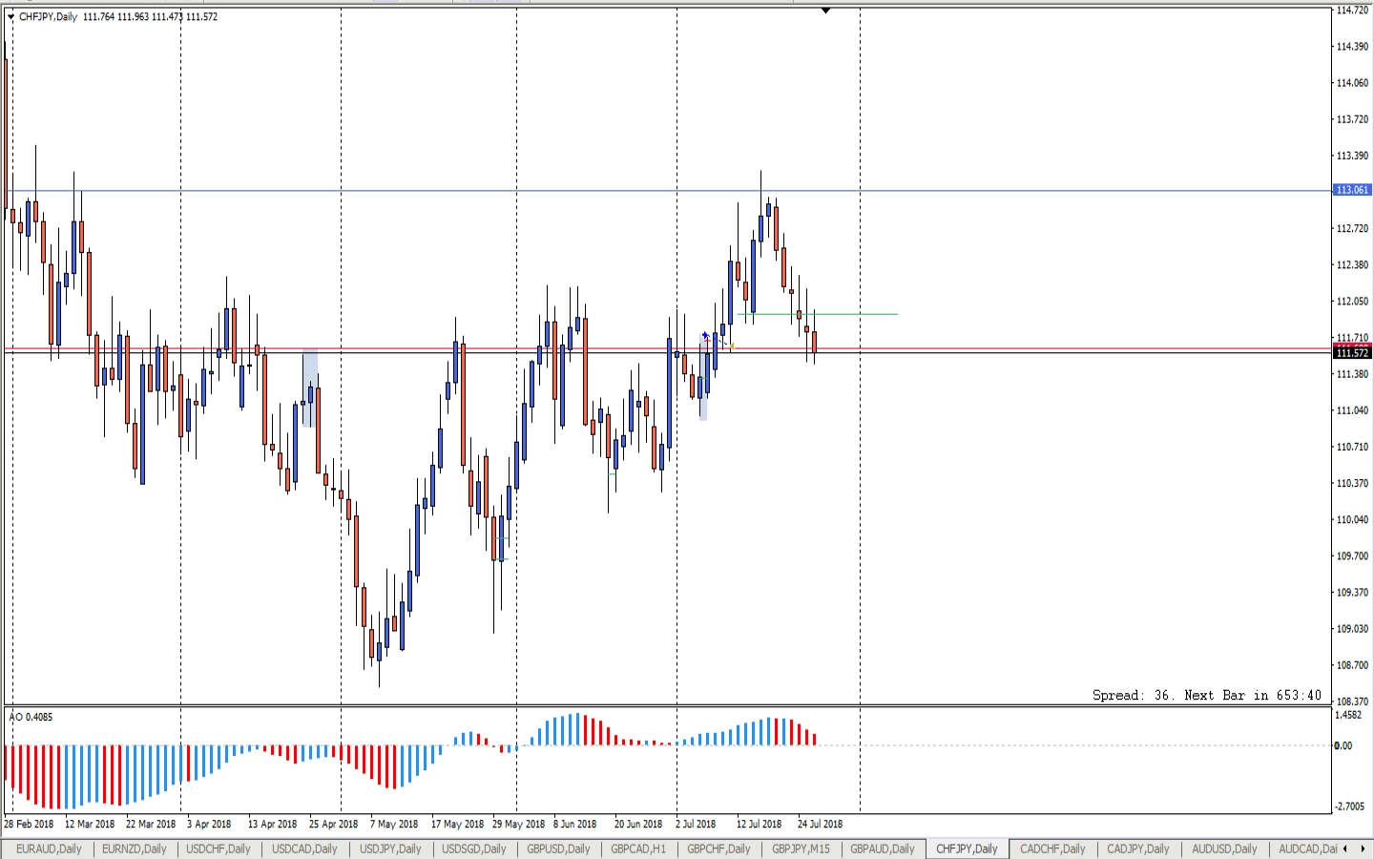Open the CADJPY,Daily chart tab
The width and height of the screenshot is (1374, 859).
coord(1138,849)
